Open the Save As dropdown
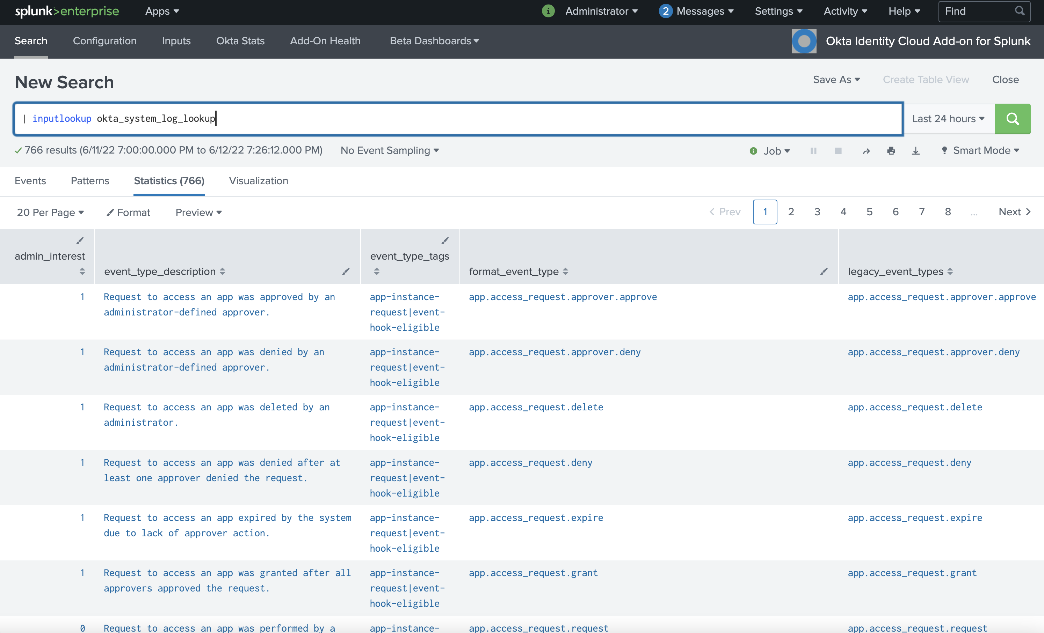 (x=836, y=80)
